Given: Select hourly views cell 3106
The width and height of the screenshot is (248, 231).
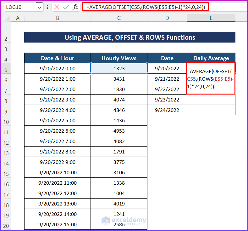Looking at the screenshot, I should [x=119, y=172].
